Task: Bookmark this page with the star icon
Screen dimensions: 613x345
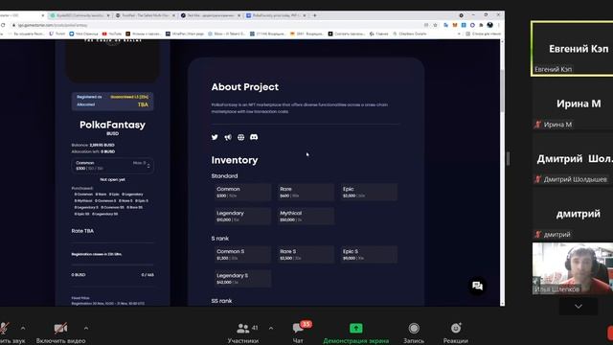Action: point(435,25)
